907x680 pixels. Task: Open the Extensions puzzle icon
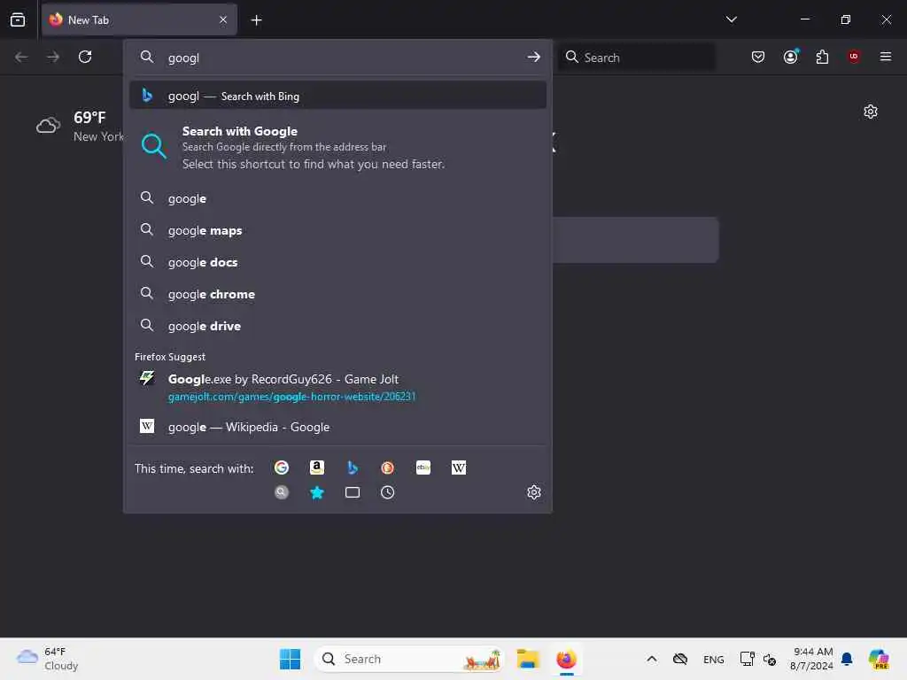point(822,57)
